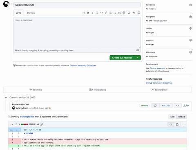Focus the pull request title field

click(77, 5)
